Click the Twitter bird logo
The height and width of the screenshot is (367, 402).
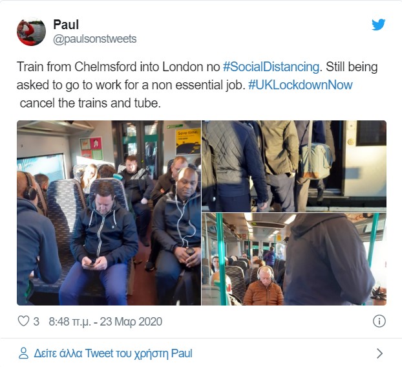(x=379, y=25)
